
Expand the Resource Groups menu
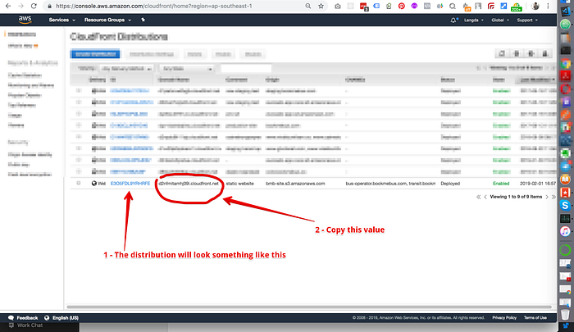point(107,20)
